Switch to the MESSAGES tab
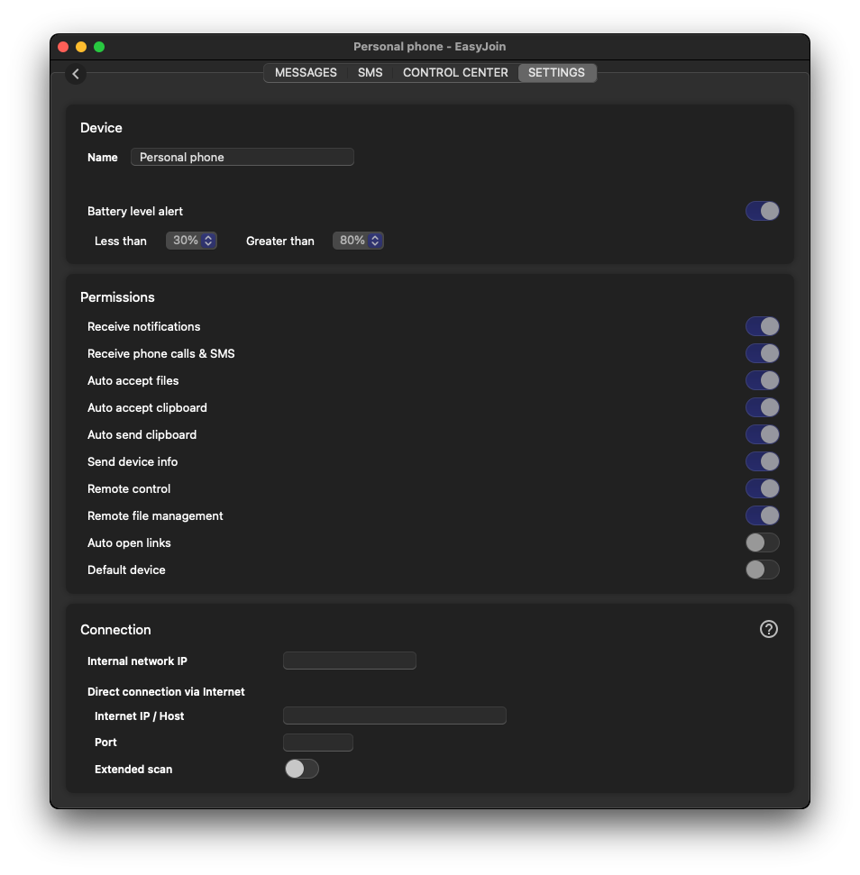This screenshot has height=875, width=860. [x=306, y=73]
